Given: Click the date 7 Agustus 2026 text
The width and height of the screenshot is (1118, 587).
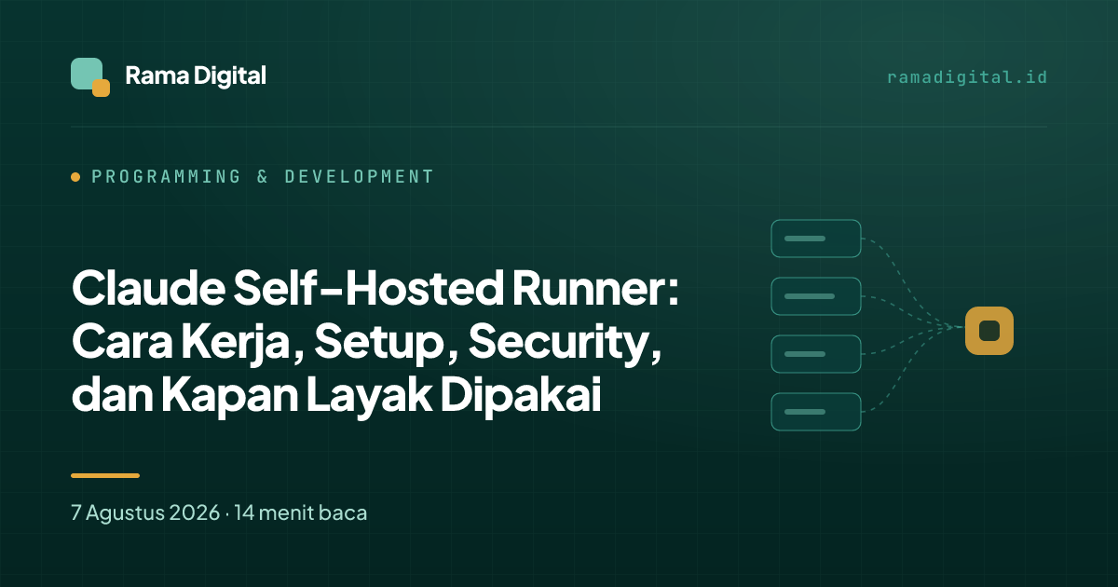Looking at the screenshot, I should click(x=145, y=512).
